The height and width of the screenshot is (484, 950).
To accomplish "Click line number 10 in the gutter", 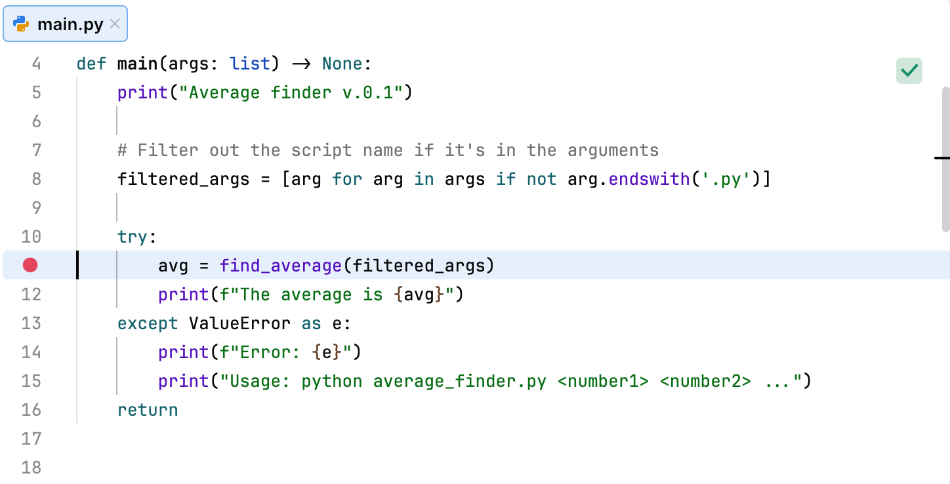I will tap(31, 237).
